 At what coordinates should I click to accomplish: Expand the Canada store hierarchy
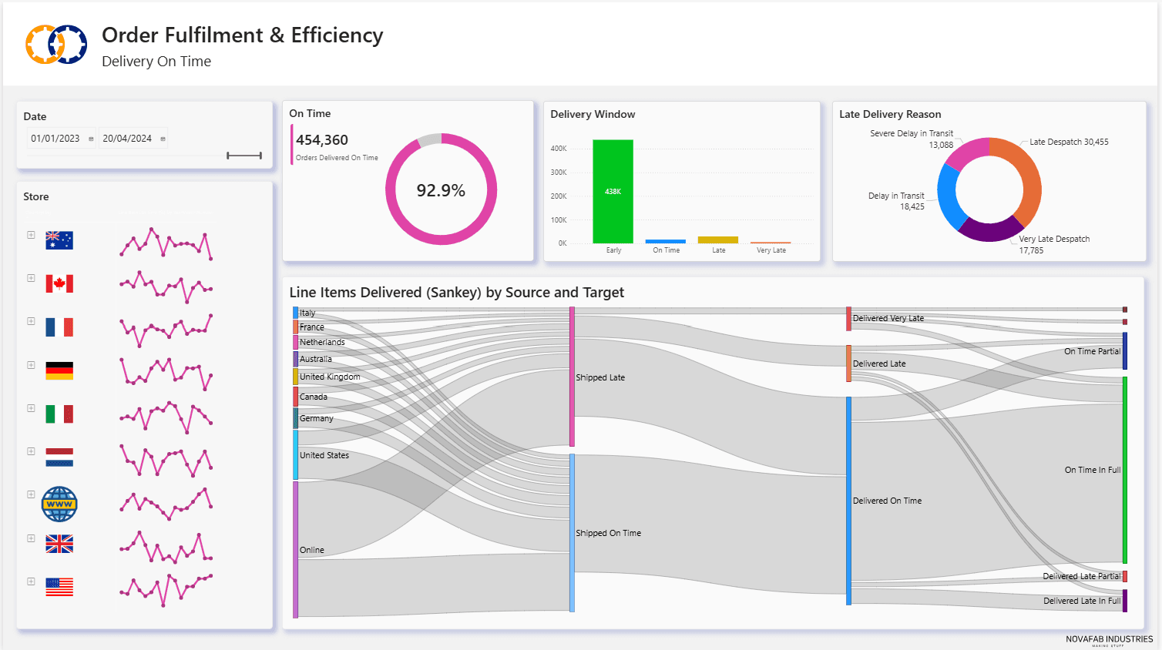tap(31, 278)
